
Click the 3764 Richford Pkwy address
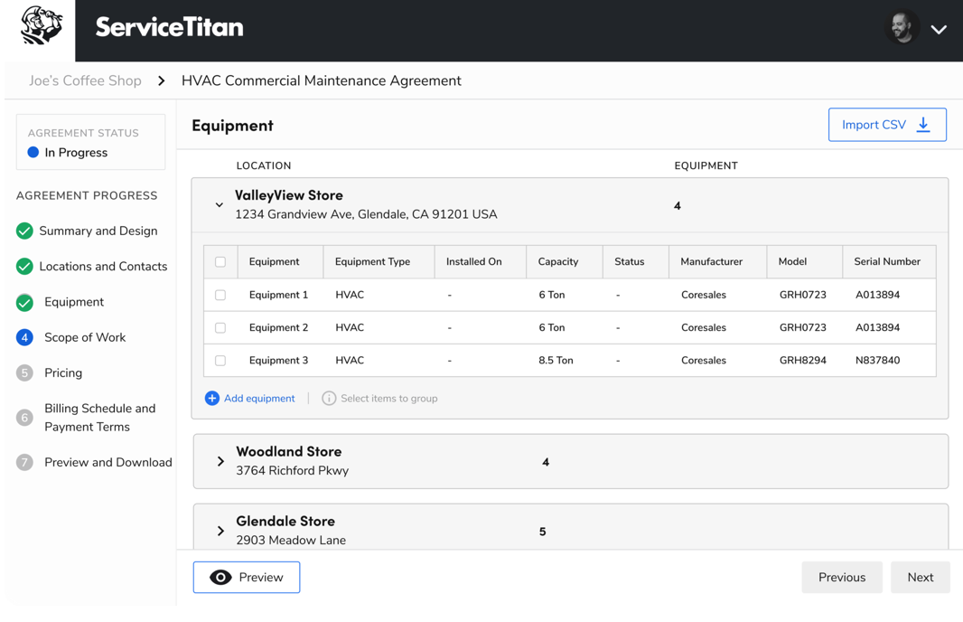pos(293,471)
